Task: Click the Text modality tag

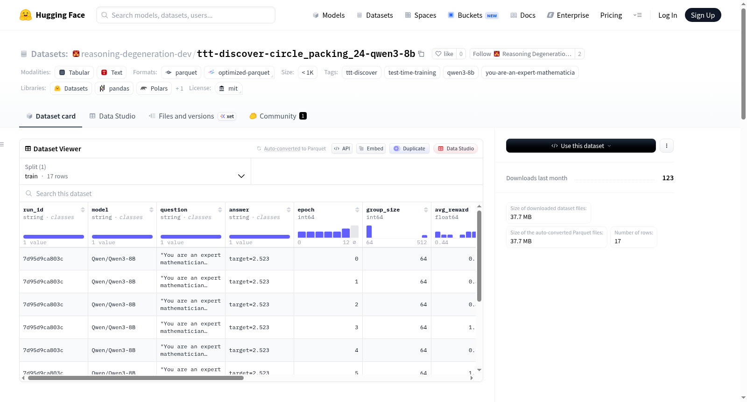Action: (x=112, y=72)
